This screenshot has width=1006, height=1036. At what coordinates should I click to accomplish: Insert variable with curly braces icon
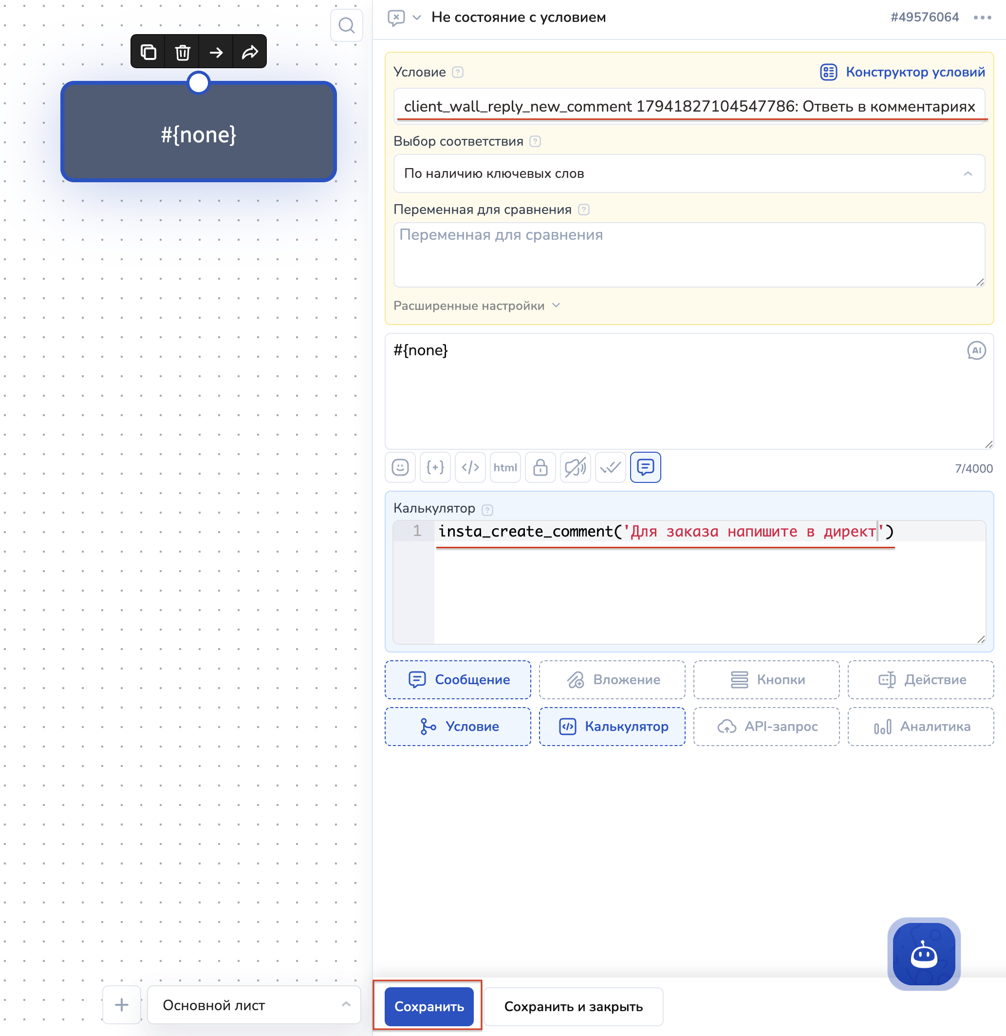pos(435,467)
